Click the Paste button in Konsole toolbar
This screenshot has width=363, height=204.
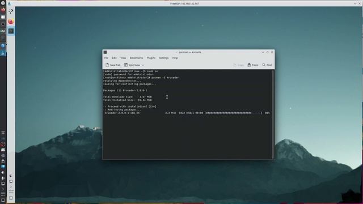pos(253,65)
